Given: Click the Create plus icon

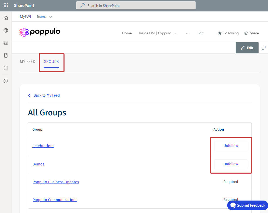Looking at the screenshot, I should point(6,81).
